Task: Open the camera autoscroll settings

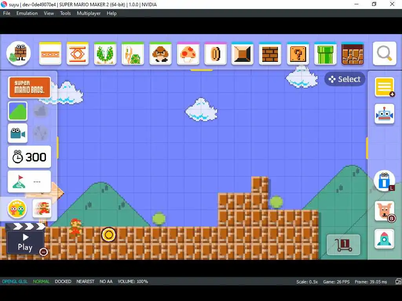Action: click(x=18, y=133)
